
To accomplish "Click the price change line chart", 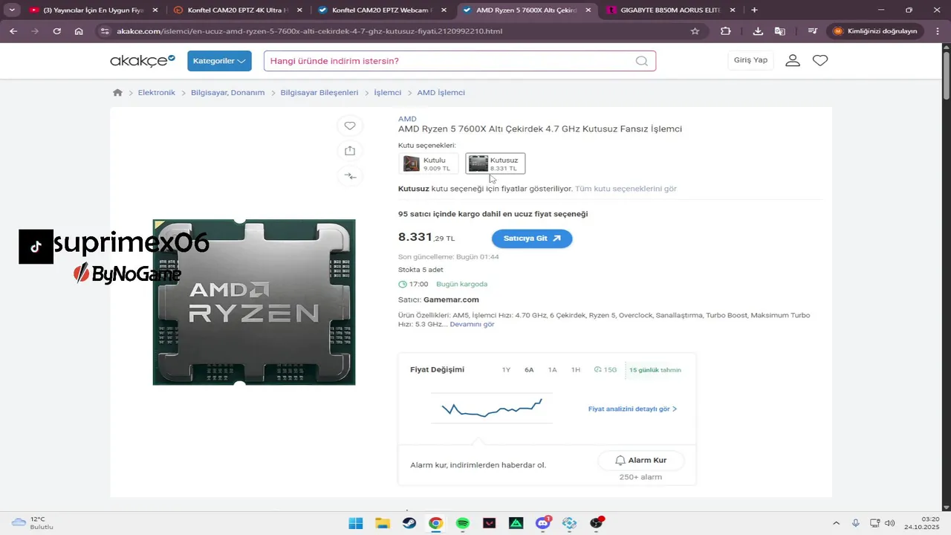I will click(492, 408).
